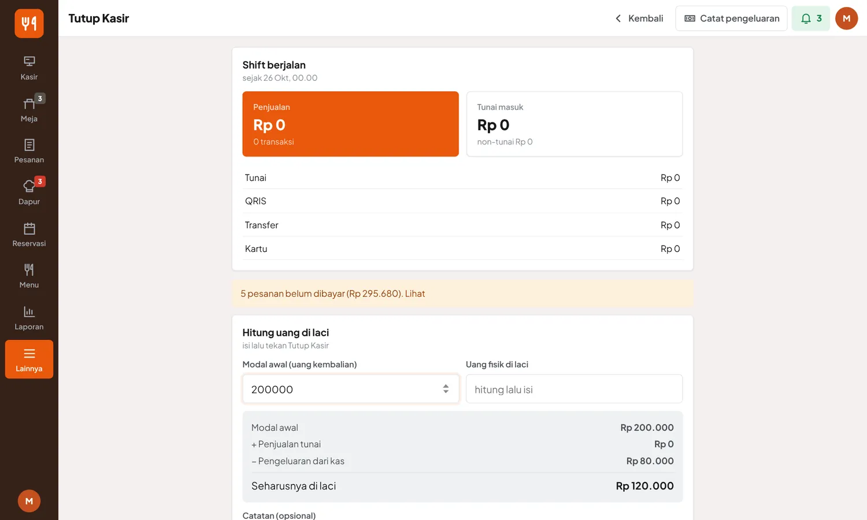Open the Dapur kitchen view
The height and width of the screenshot is (520, 867).
click(29, 192)
